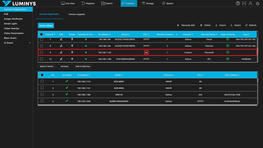This screenshot has width=263, height=148.
Task: Open the user account icon
Action: [x=251, y=3]
